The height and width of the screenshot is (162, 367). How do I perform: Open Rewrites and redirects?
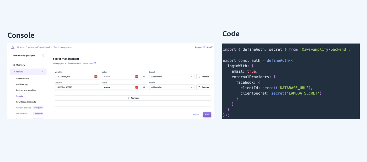tap(26, 102)
